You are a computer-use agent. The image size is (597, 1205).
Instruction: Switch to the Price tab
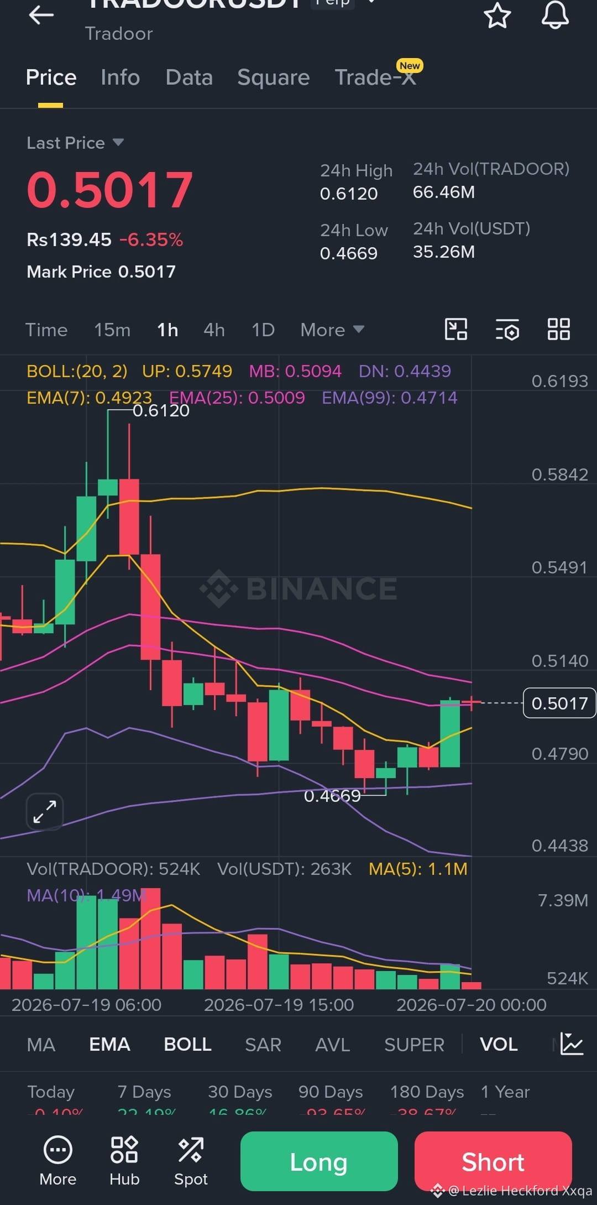[51, 77]
